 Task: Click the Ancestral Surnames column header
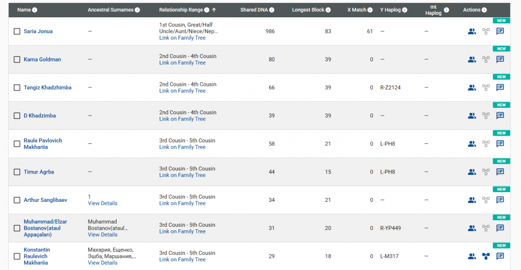[x=110, y=10]
